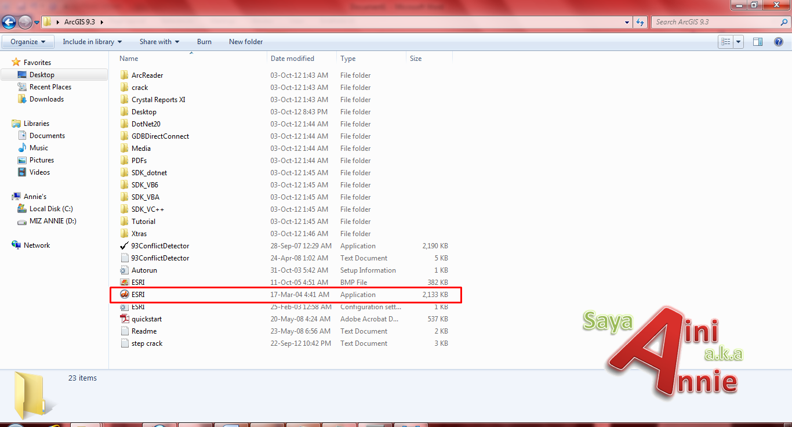The width and height of the screenshot is (792, 427).
Task: Expand the arrow before ArcGIS 9.3 breadcrumb
Action: [58, 22]
